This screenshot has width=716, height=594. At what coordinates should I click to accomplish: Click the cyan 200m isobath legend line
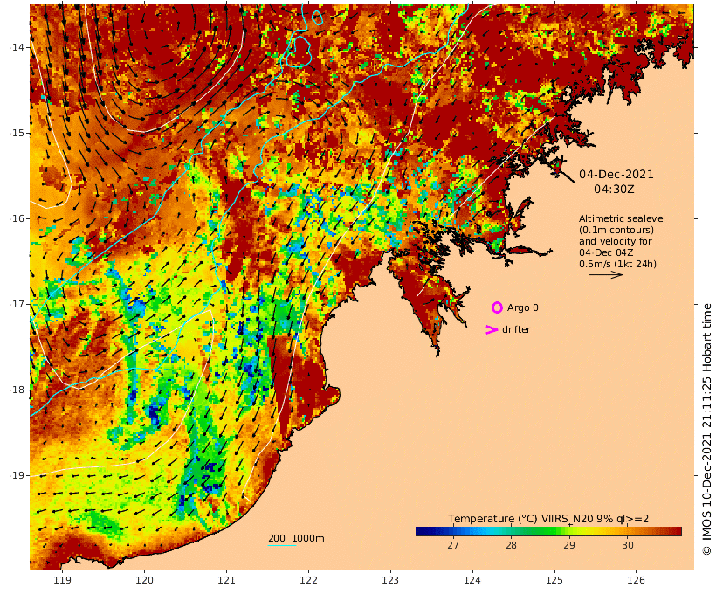(x=282, y=546)
